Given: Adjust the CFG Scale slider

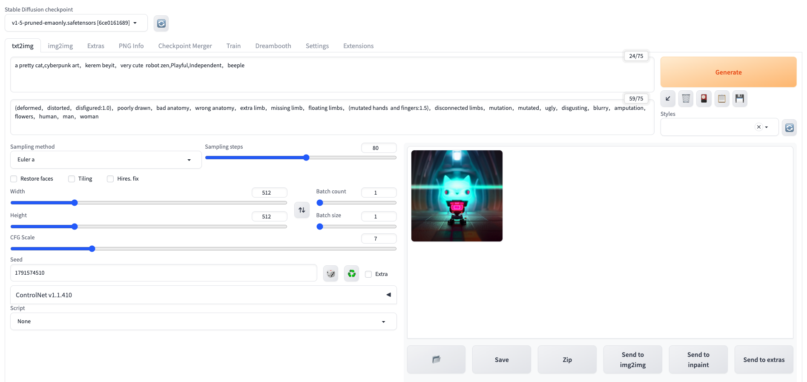Looking at the screenshot, I should tap(203, 249).
